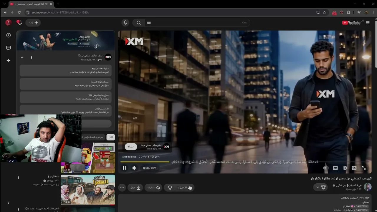Open YouTube notifications bell
This screenshot has height=212, width=377.
19,23
